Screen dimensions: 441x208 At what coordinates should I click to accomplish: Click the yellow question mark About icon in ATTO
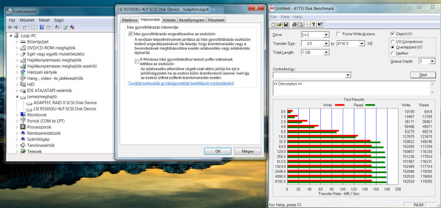(313, 24)
